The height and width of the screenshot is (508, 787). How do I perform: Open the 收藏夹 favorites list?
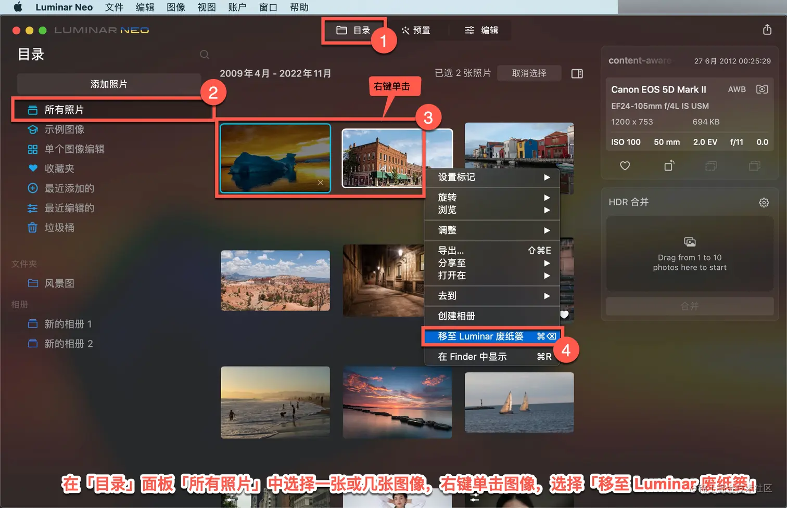[x=59, y=168]
